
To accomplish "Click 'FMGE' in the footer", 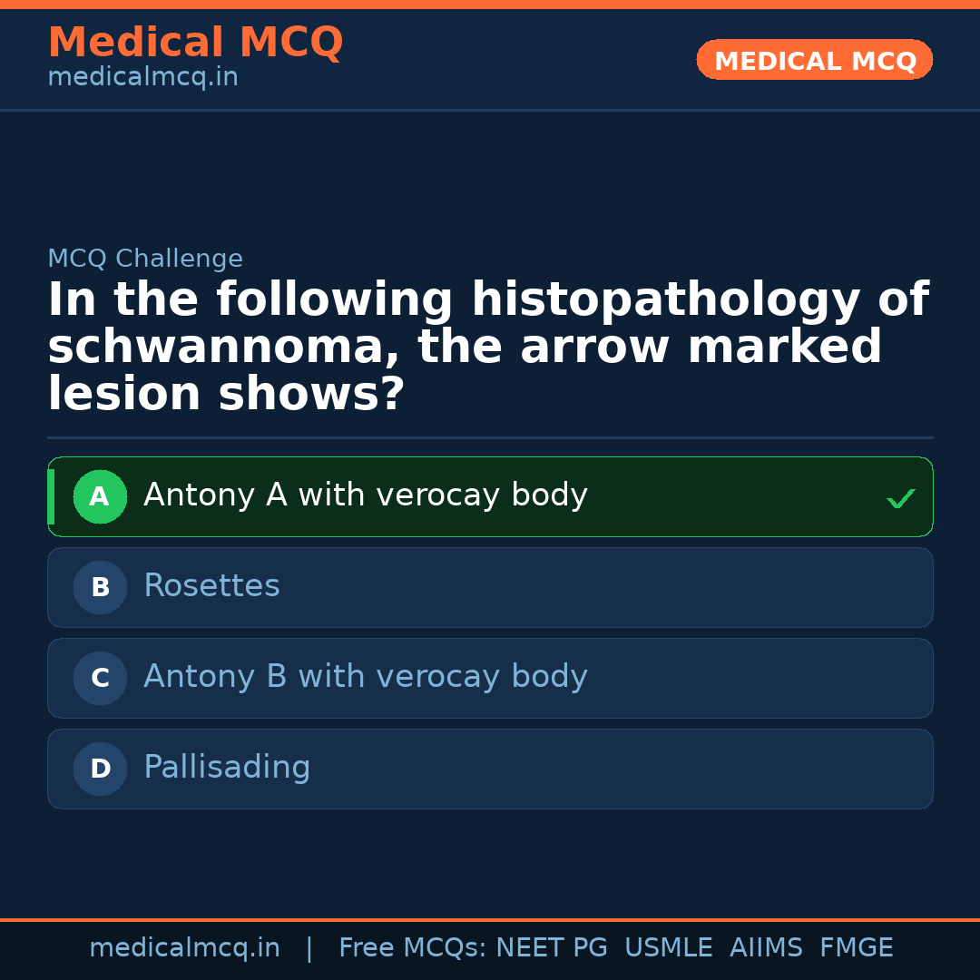I will coord(856,948).
